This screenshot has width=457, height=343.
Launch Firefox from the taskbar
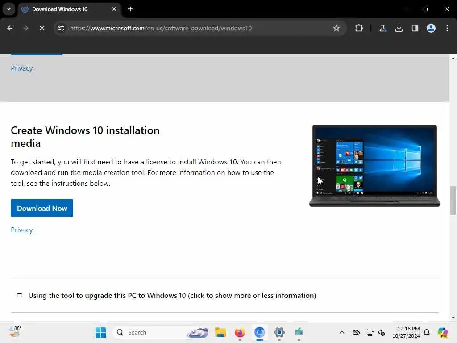pyautogui.click(x=240, y=332)
